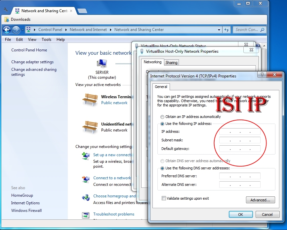Click the Network and Internet breadcrumb

88,30
